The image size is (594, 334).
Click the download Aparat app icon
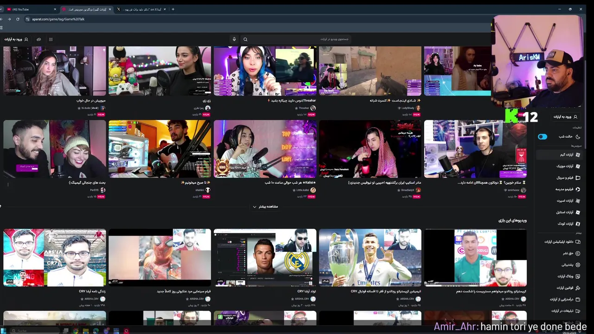[578, 242]
